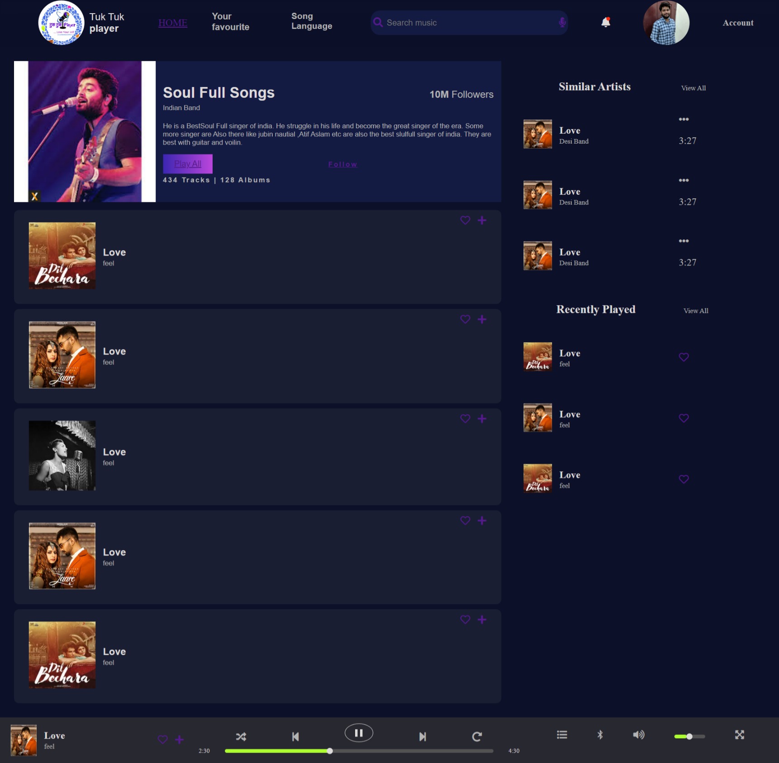Screen dimensions: 779x763
Task: Expand the player to fullscreen
Action: pos(739,735)
